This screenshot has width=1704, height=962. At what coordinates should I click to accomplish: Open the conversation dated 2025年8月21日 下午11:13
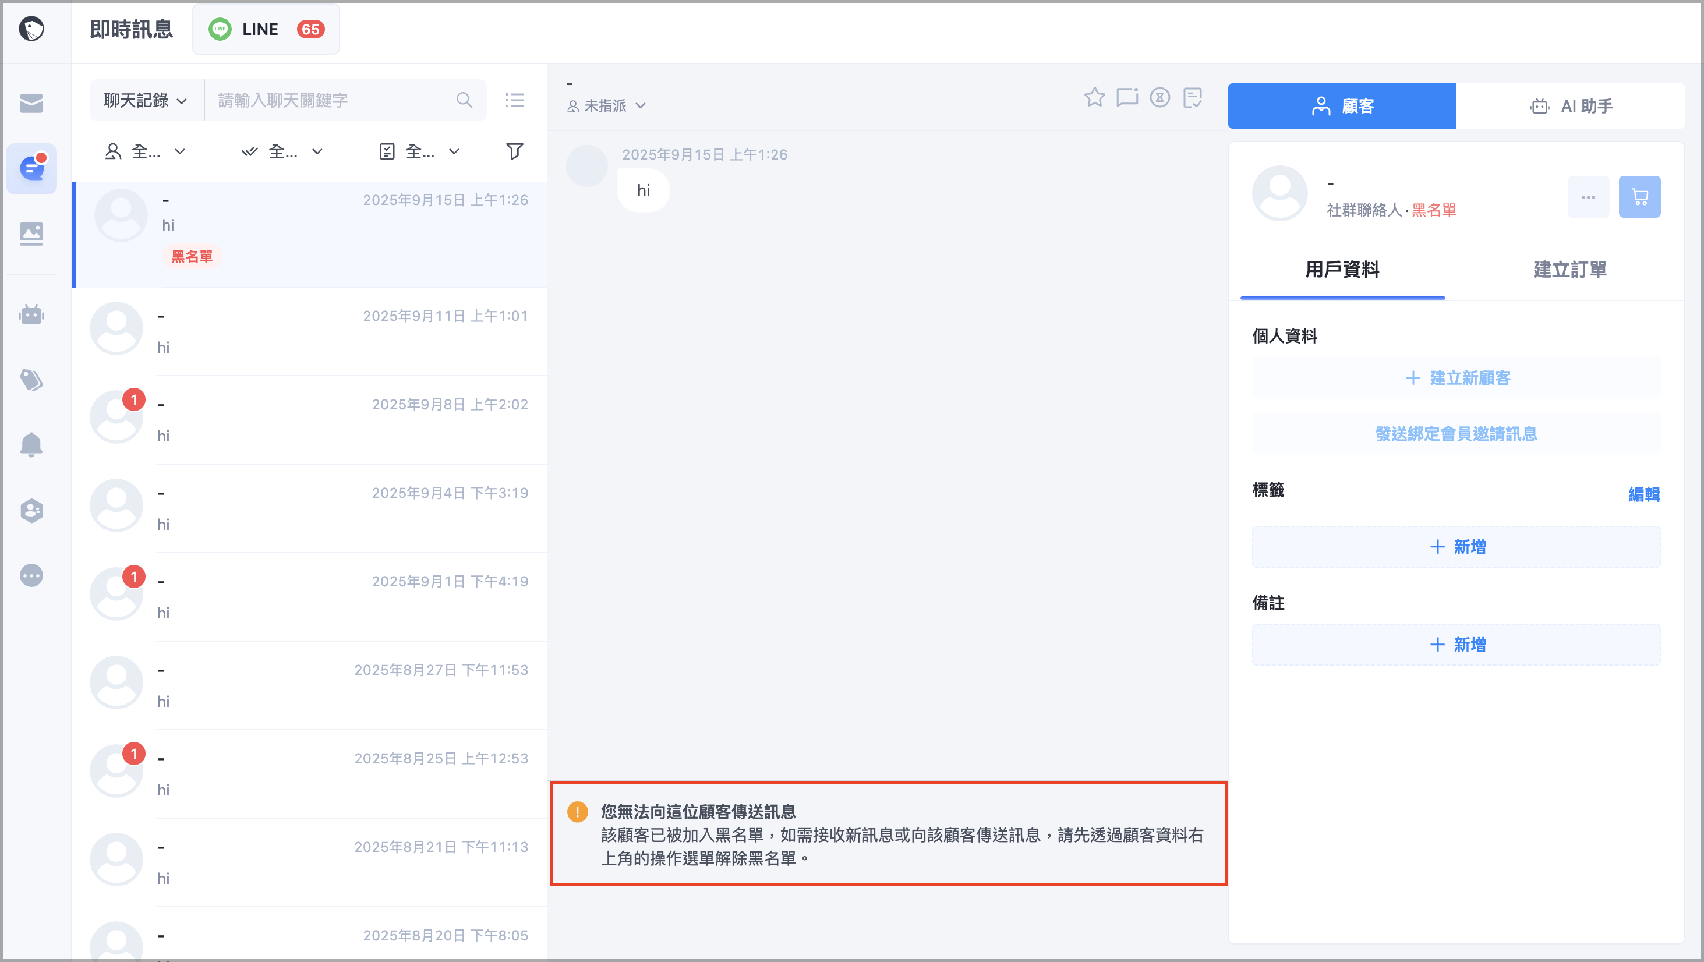(x=311, y=864)
